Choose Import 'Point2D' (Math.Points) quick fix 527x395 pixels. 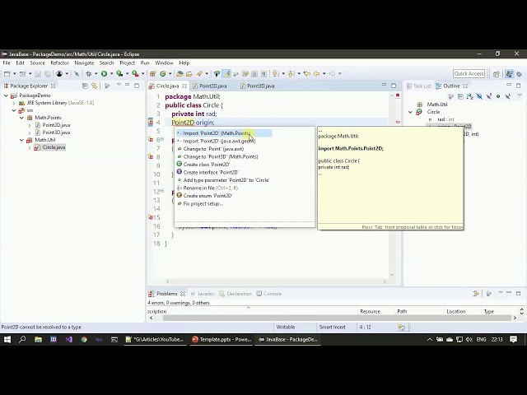tap(224, 133)
